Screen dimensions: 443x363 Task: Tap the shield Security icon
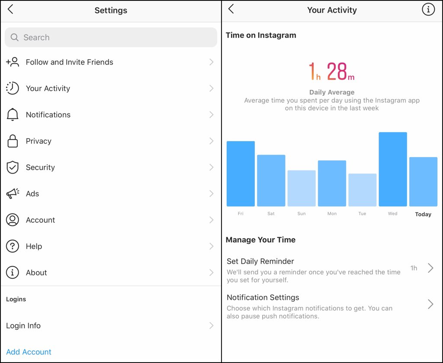[x=13, y=167]
